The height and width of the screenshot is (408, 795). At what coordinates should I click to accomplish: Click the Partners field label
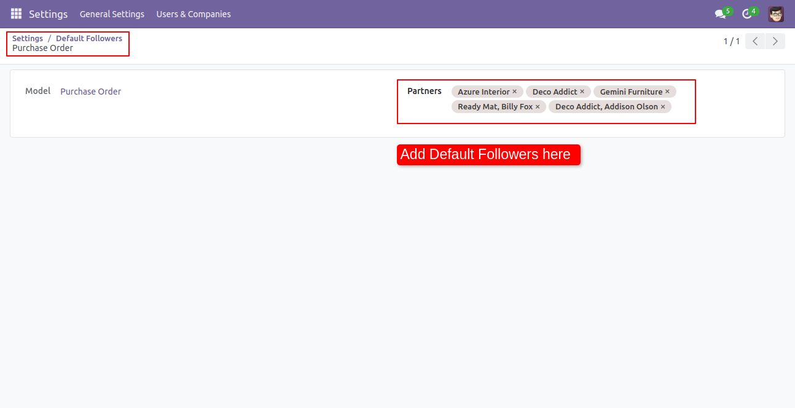[x=425, y=91]
